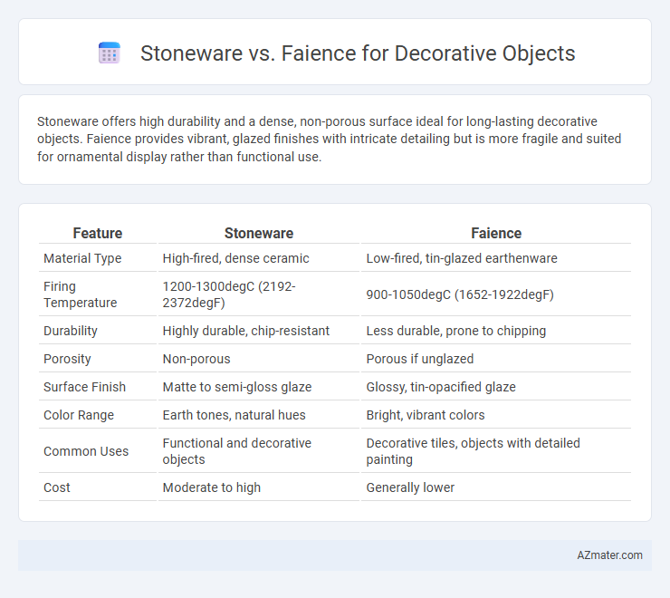Click the cell Low-fired, tin-glazed earthenware

(462, 258)
